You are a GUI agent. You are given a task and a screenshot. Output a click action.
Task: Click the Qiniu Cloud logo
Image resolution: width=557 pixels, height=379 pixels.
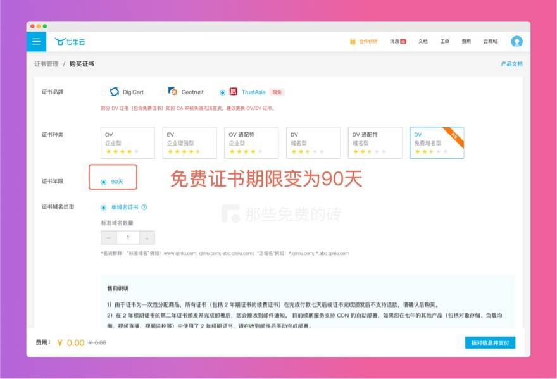click(x=70, y=42)
